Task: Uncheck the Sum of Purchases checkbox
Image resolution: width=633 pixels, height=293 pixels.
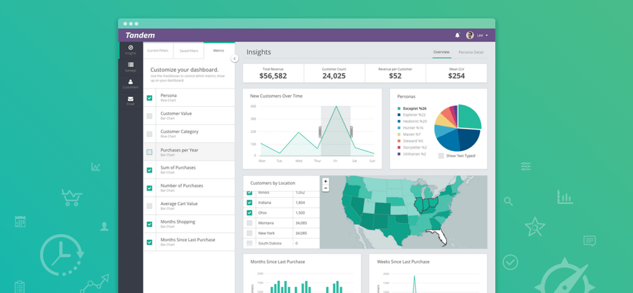Action: [x=150, y=170]
